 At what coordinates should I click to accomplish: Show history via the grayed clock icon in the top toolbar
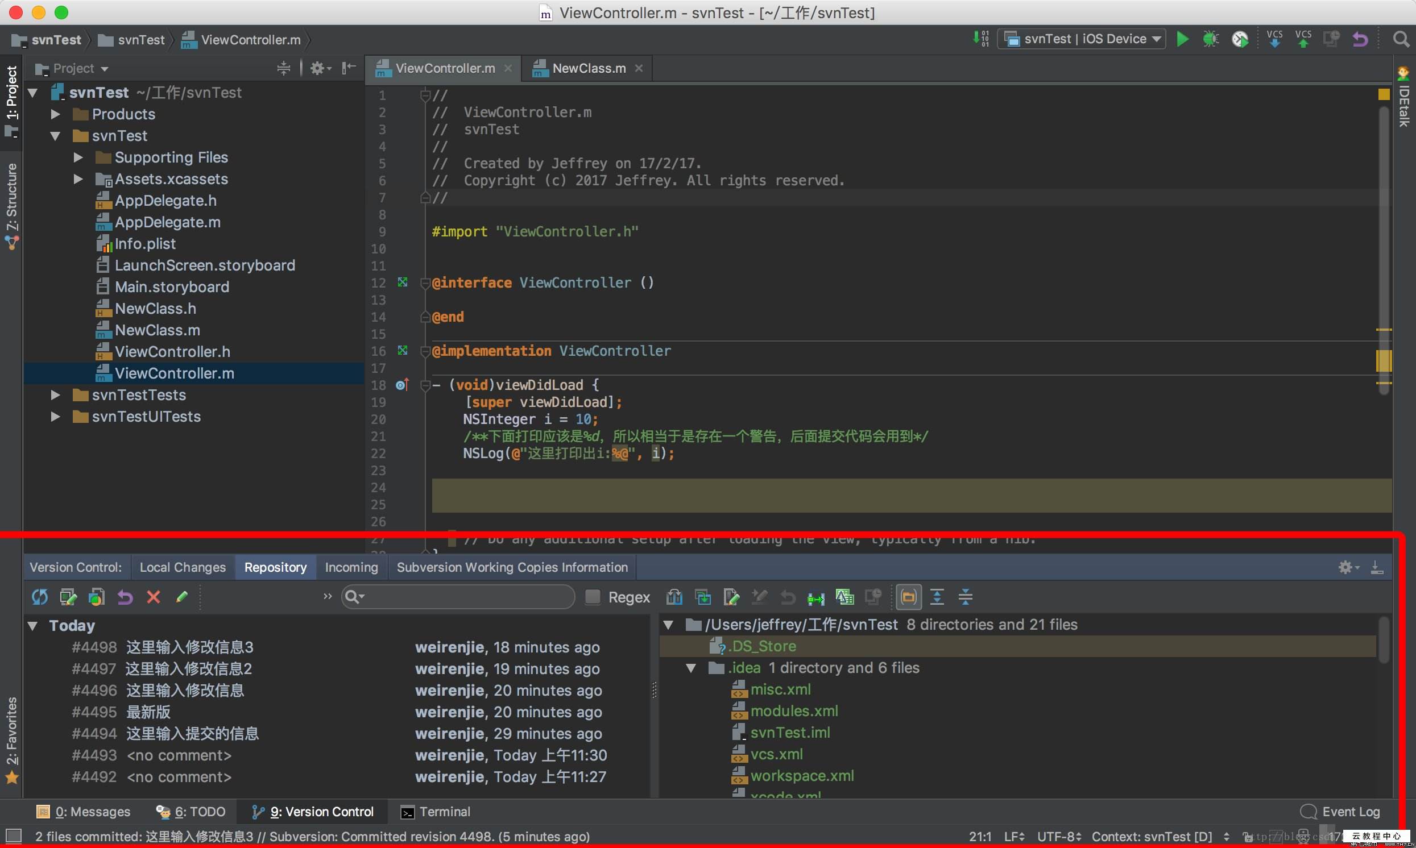1331,39
